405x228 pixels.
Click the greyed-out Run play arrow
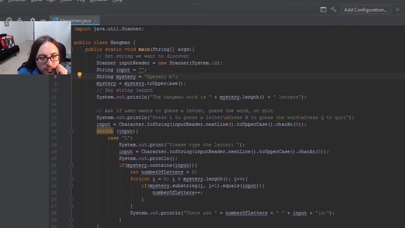pyautogui.click(x=398, y=9)
